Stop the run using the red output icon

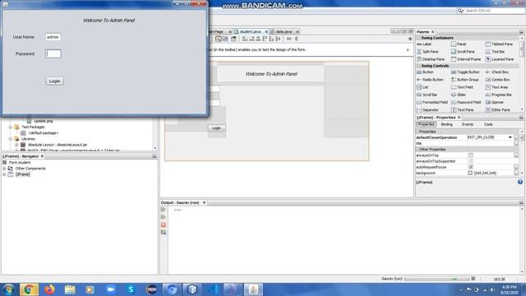164,224
